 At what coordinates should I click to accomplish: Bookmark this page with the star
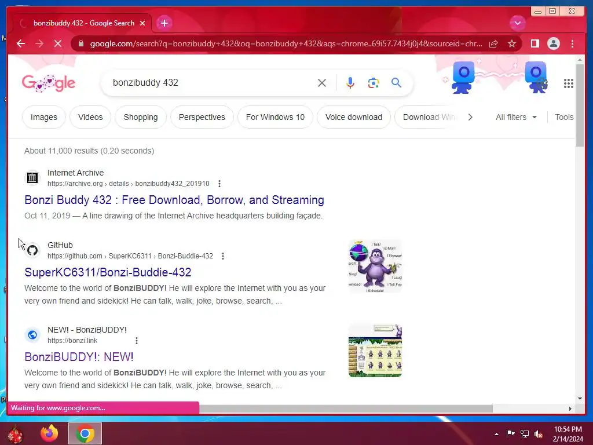pos(512,43)
